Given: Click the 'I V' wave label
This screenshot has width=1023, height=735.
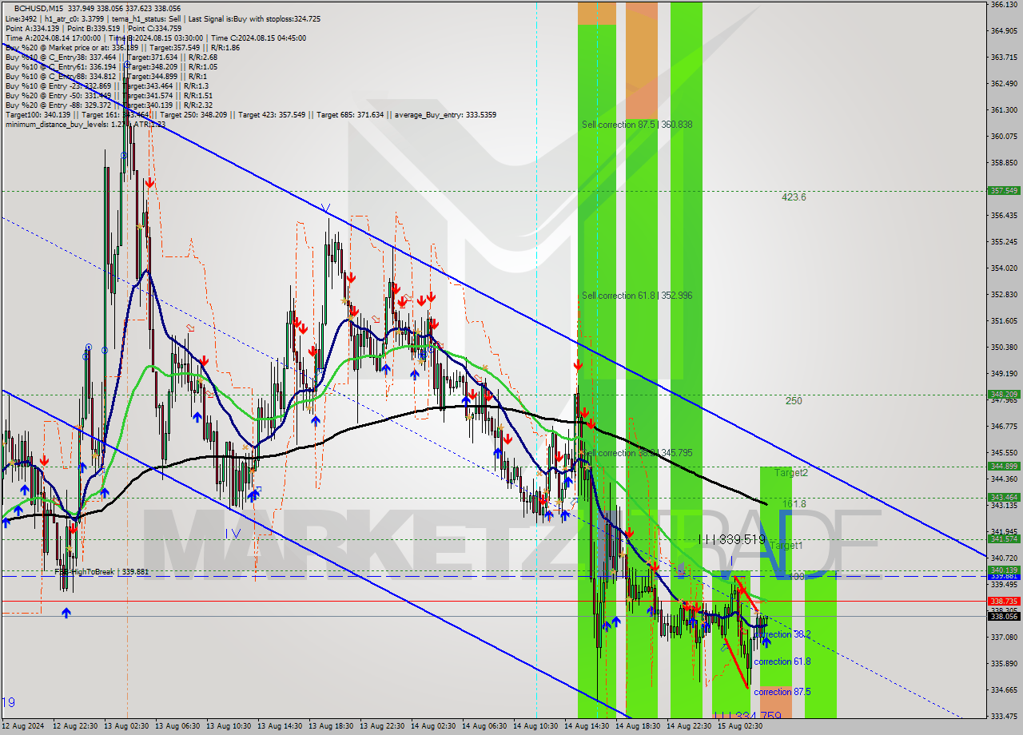Looking at the screenshot, I should click(x=233, y=533).
